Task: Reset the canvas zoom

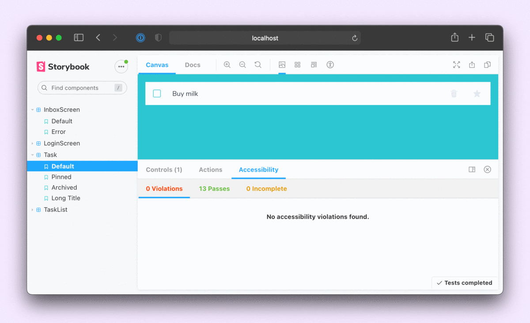Action: [x=258, y=65]
